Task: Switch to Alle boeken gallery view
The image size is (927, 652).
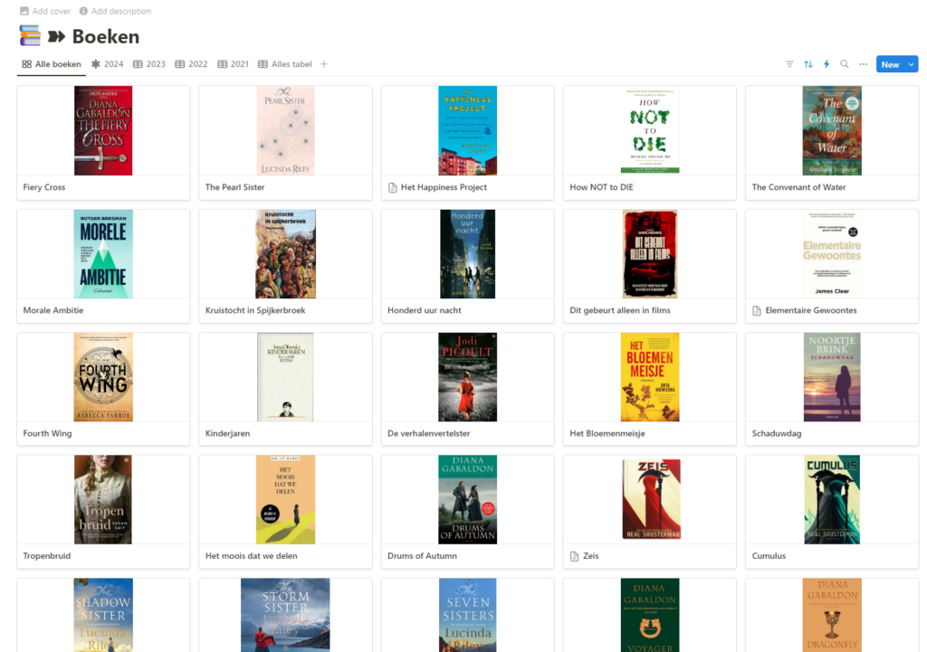Action: coord(52,64)
